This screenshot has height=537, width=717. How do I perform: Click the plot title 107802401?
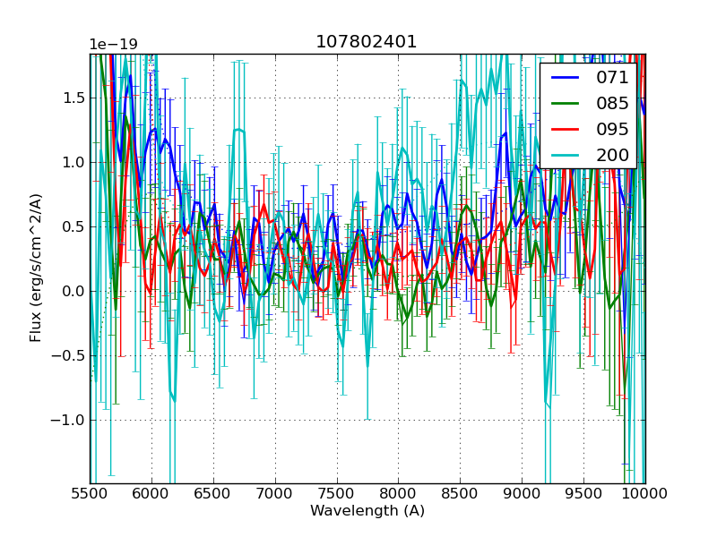point(367,42)
